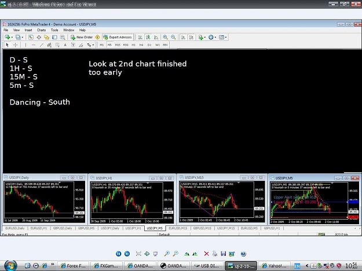This screenshot has height=271, width=362.
Task: Click New Order in MetaTrader toolbar
Action: [x=82, y=37]
